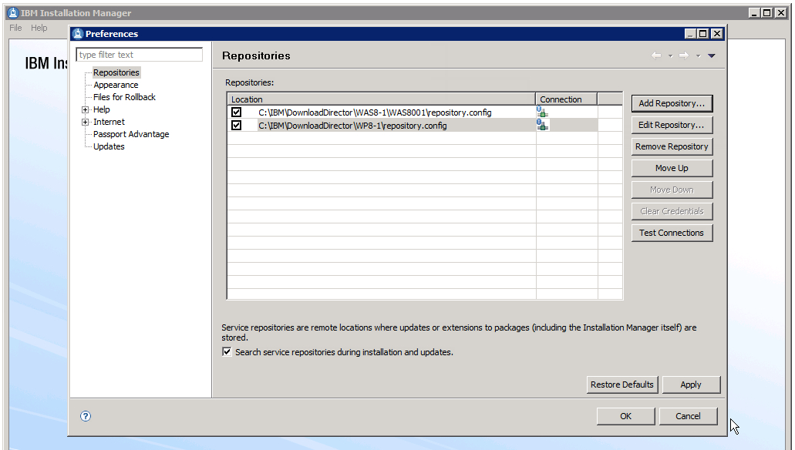Disable the WP8-1 repository entry

pyautogui.click(x=237, y=125)
